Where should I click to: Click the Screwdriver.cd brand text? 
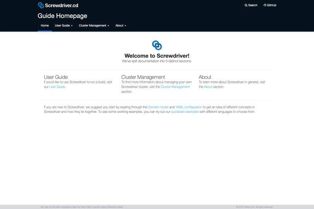[x=62, y=5]
